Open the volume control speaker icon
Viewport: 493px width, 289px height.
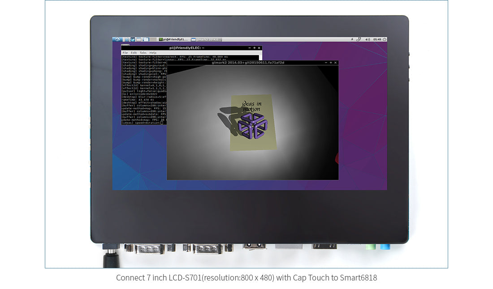pos(368,39)
